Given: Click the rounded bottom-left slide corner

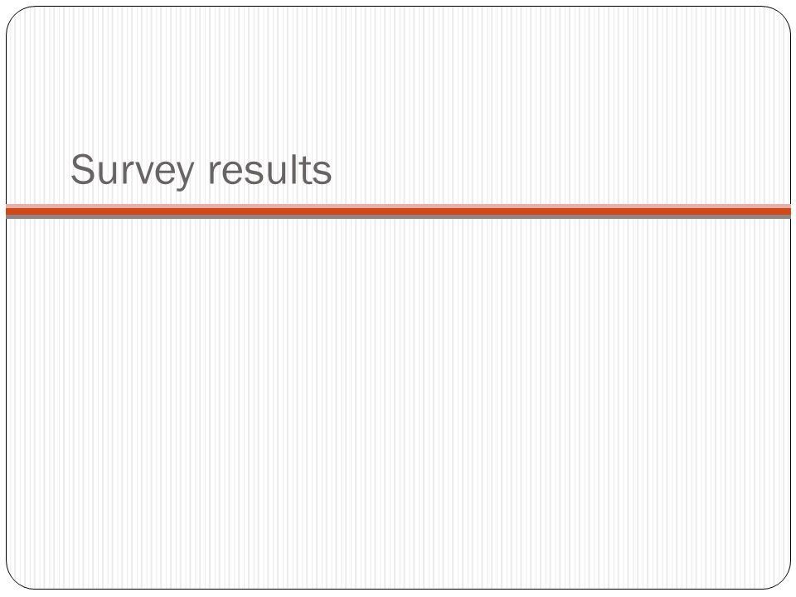Looking at the screenshot, I should coord(14,581).
